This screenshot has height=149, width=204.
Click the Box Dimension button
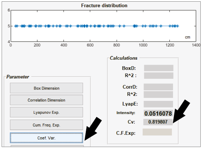point(46,88)
